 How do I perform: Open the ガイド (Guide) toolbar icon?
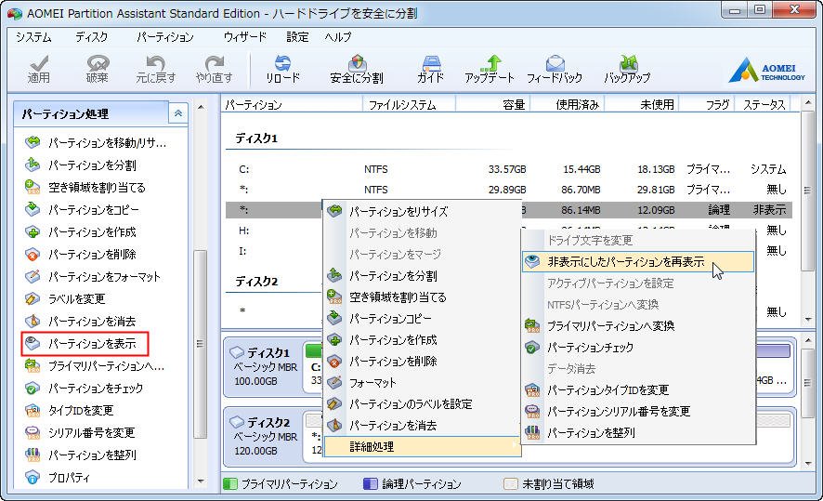pos(430,70)
